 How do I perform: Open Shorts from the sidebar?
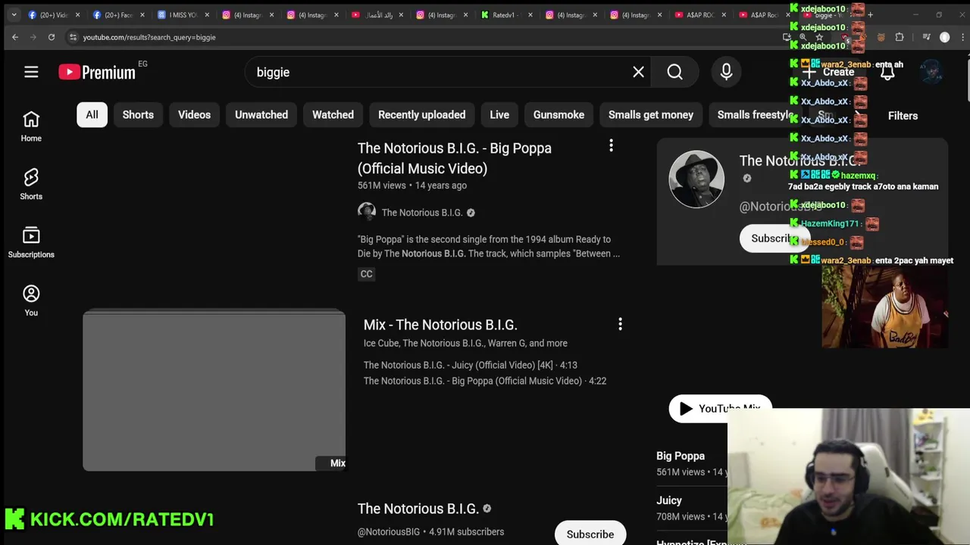pos(31,185)
